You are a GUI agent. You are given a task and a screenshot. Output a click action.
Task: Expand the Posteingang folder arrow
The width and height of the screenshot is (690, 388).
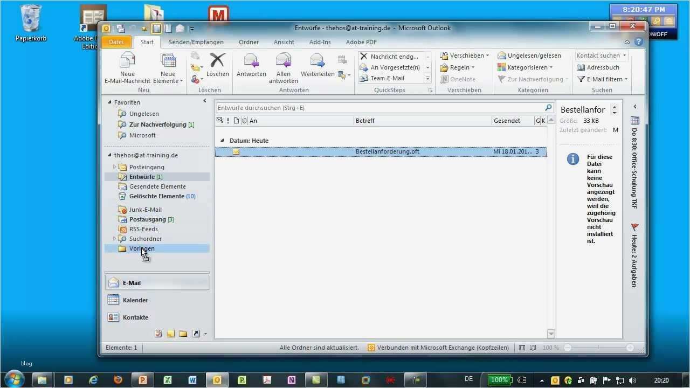coord(114,167)
